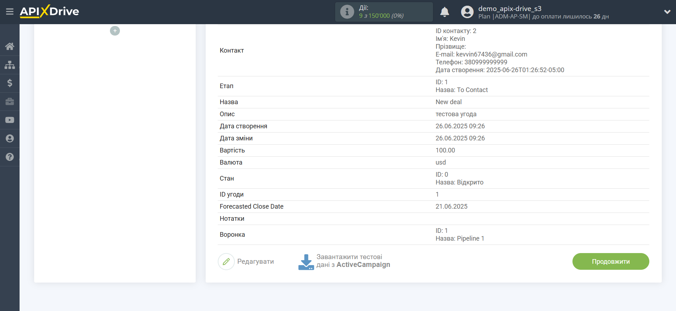Click the Дата створення label

coord(243,126)
